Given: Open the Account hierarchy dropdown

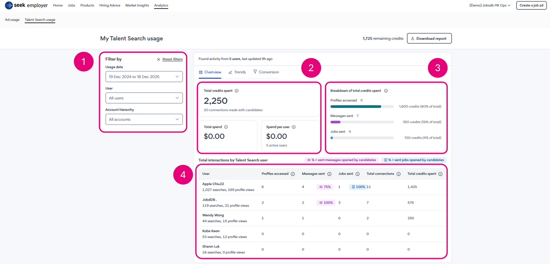Looking at the screenshot, I should pyautogui.click(x=144, y=120).
